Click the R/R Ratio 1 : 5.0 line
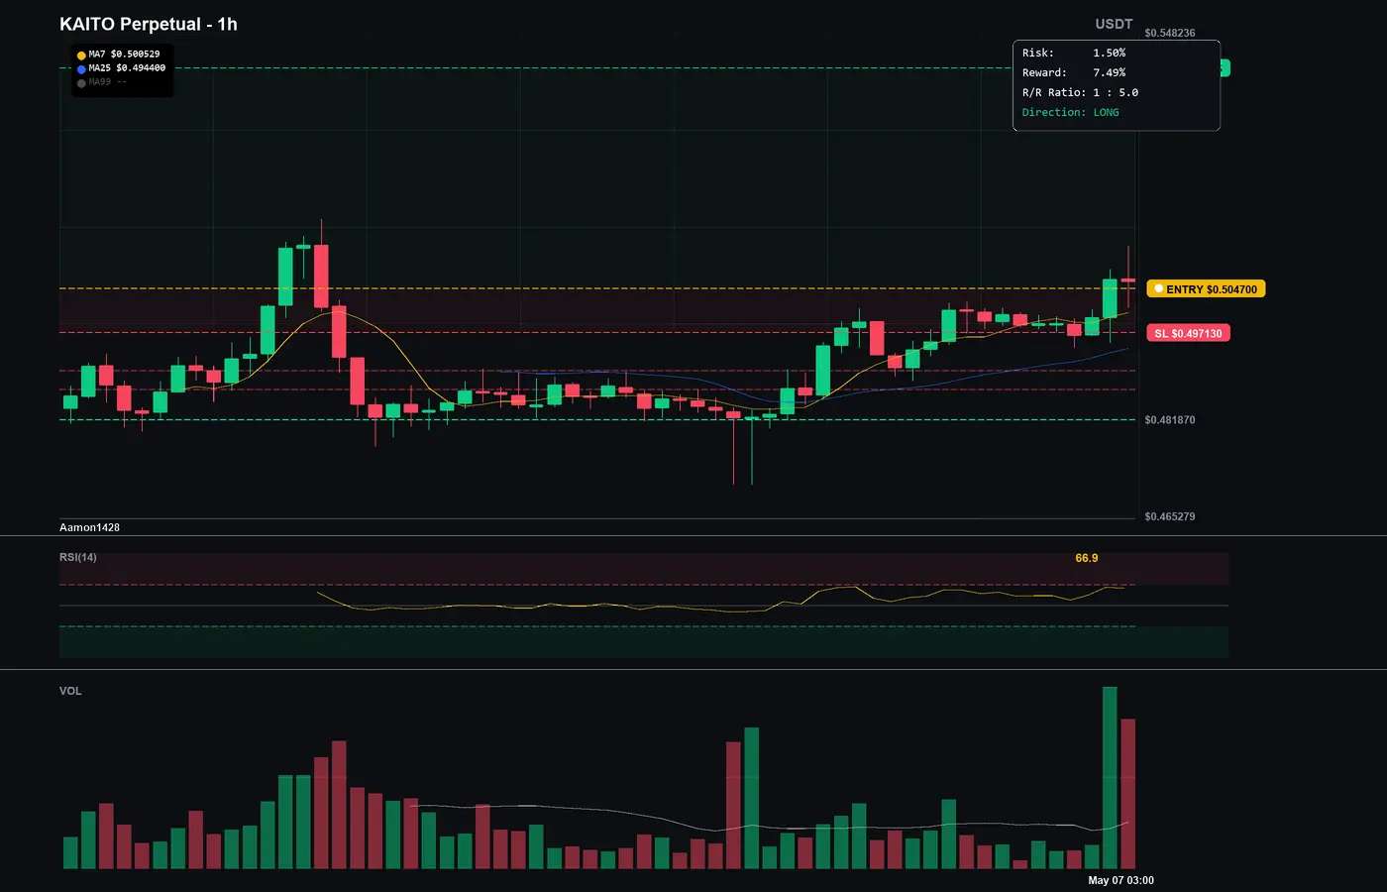This screenshot has width=1387, height=892. click(x=1080, y=92)
